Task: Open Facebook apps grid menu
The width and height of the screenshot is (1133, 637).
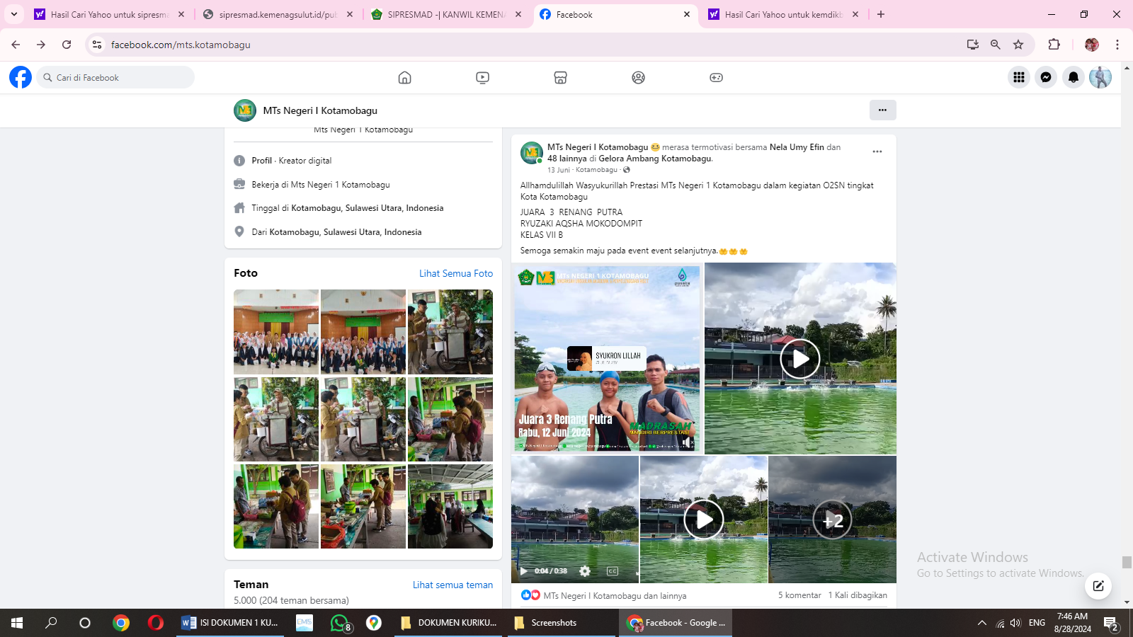Action: click(1019, 77)
